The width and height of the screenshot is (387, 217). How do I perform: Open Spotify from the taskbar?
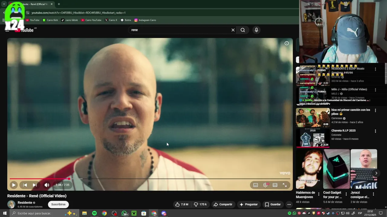tap(94, 213)
